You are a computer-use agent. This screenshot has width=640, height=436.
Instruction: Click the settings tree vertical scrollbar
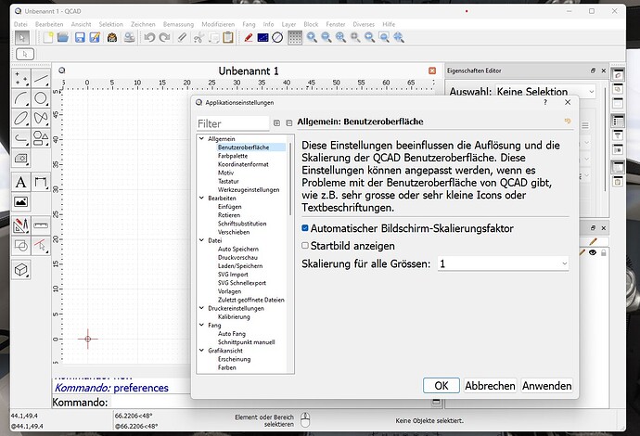point(290,179)
